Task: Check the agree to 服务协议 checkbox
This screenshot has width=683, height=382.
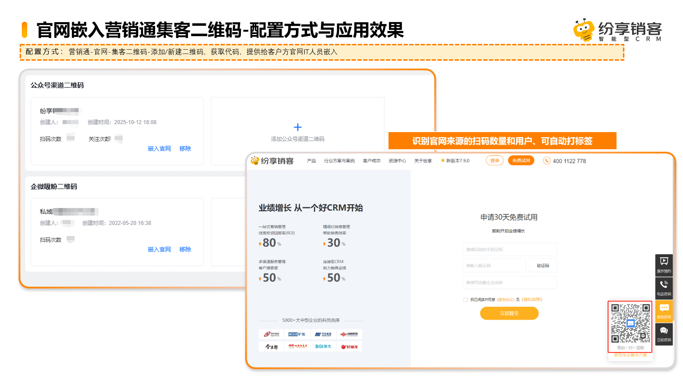Action: tap(465, 300)
